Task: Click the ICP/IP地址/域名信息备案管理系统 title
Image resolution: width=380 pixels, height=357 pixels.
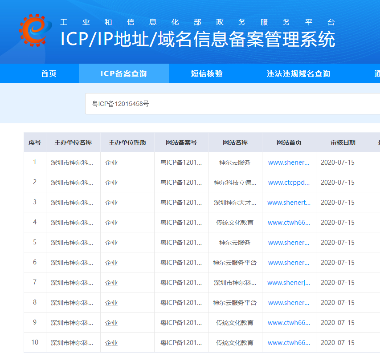Action: pyautogui.click(x=198, y=39)
